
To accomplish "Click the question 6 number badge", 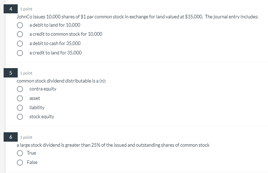I will click(x=10, y=137).
